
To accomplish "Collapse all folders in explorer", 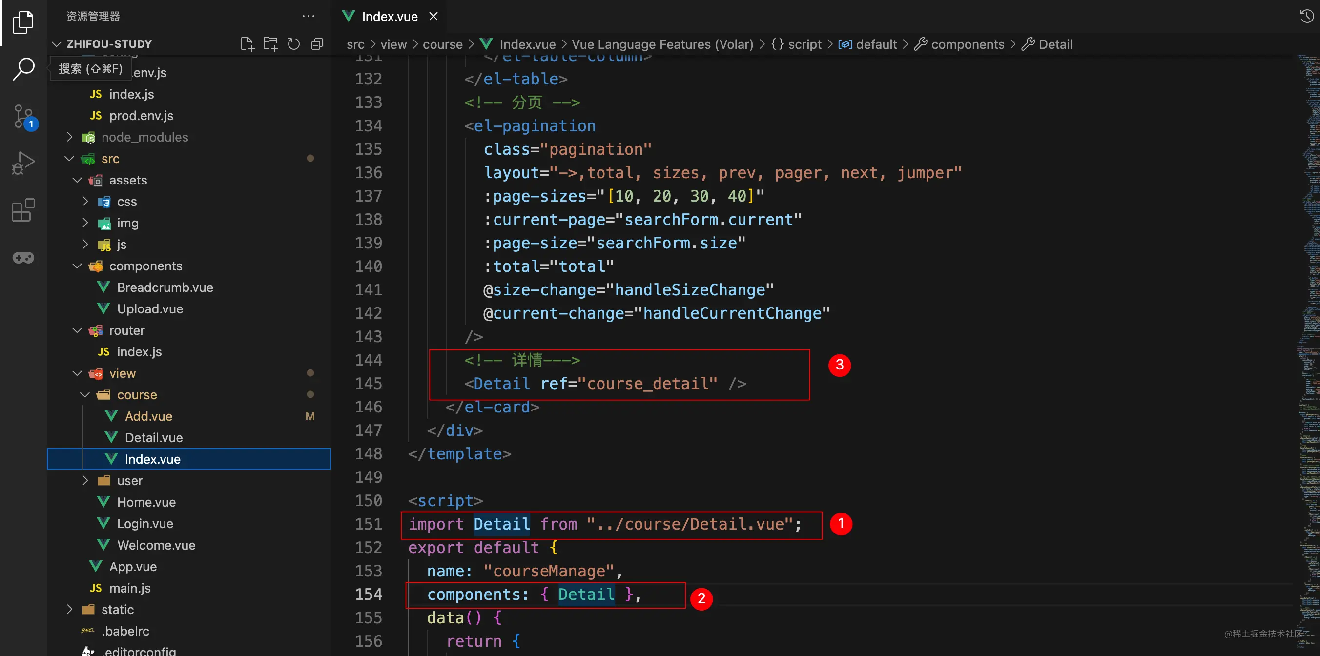I will click(x=317, y=44).
